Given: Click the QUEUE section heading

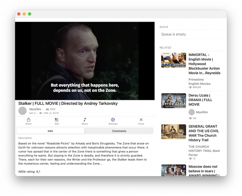Looking at the screenshot, I should (164, 27).
